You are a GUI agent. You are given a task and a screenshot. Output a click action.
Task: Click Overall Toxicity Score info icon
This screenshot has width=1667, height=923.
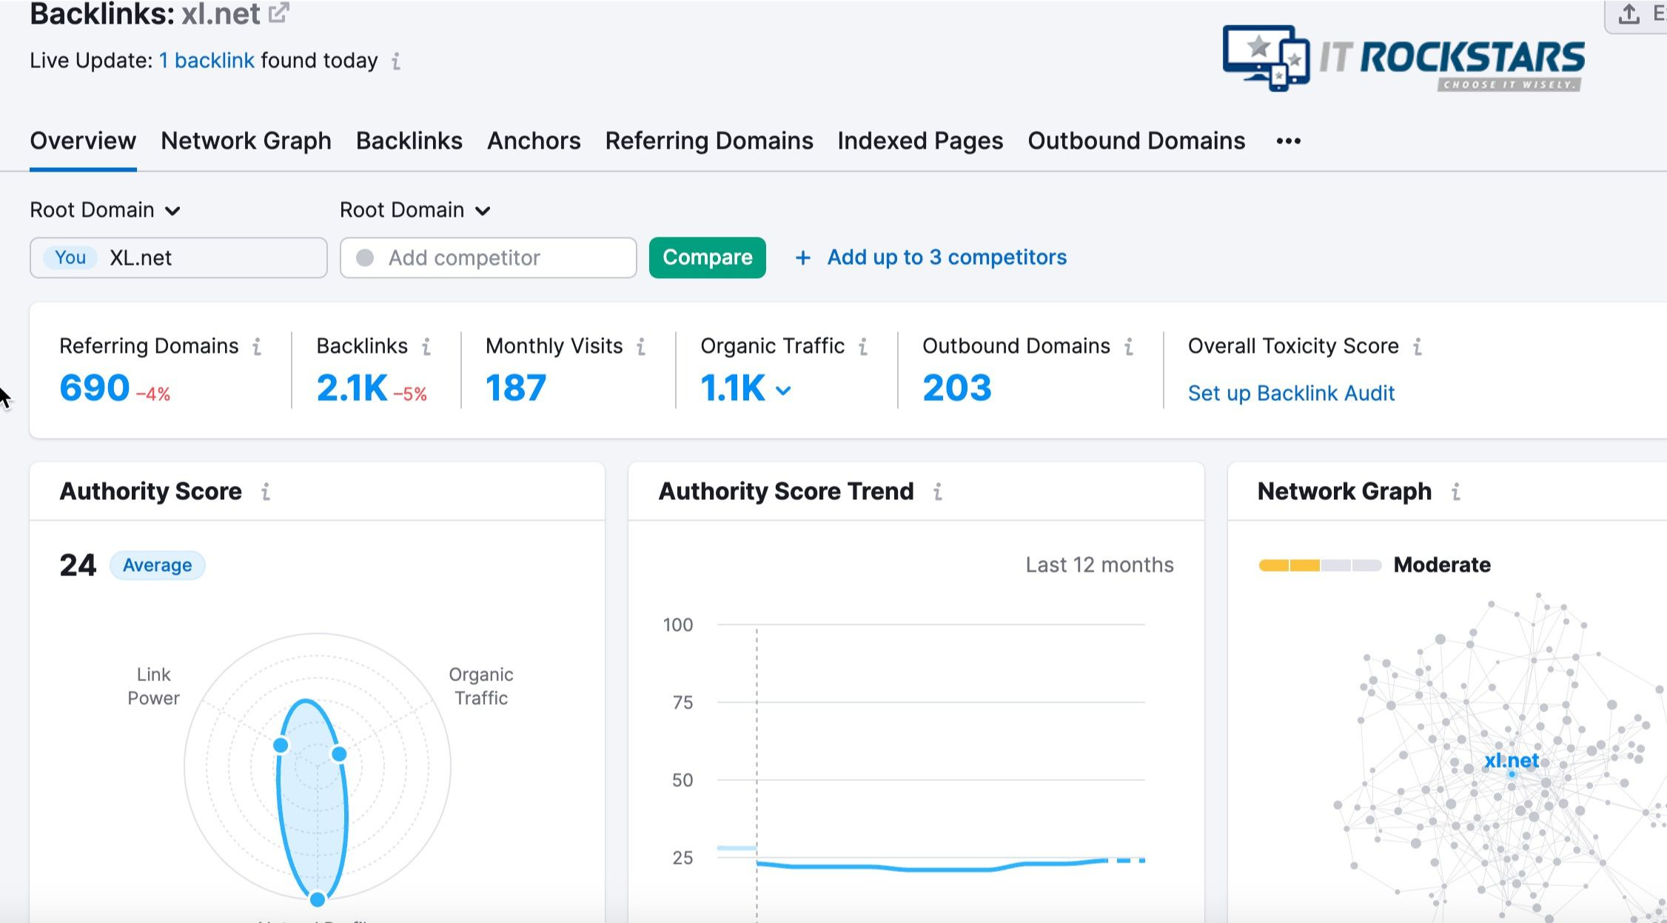1418,346
